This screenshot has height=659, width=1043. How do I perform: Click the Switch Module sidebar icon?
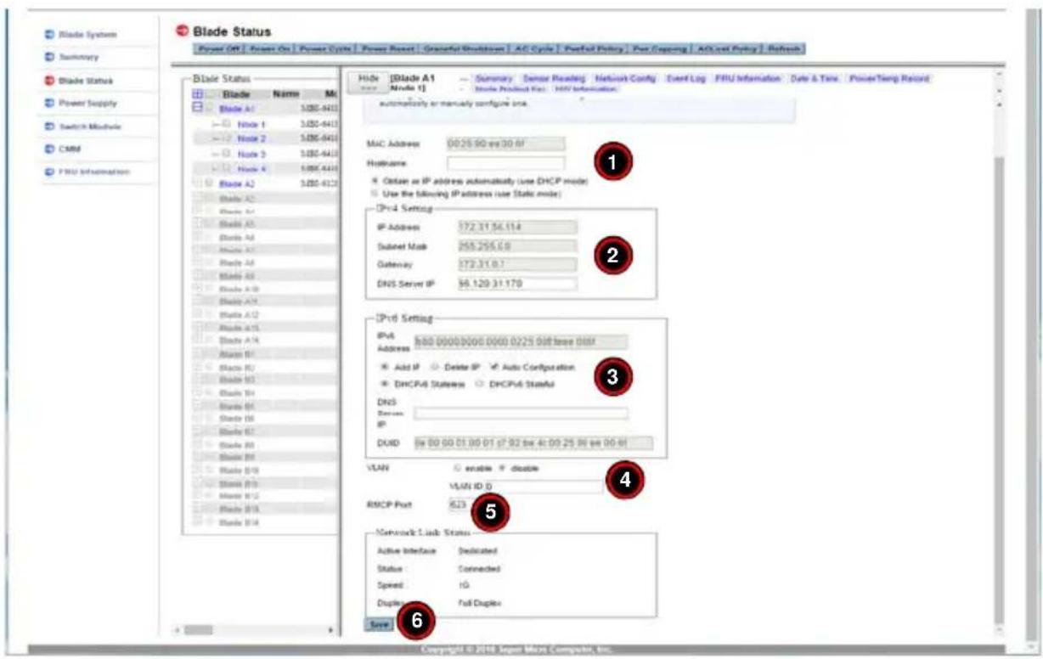pos(48,126)
